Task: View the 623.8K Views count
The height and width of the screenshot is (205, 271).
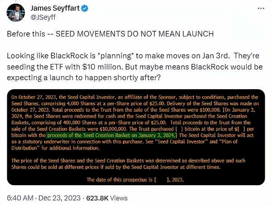Action: click(107, 198)
